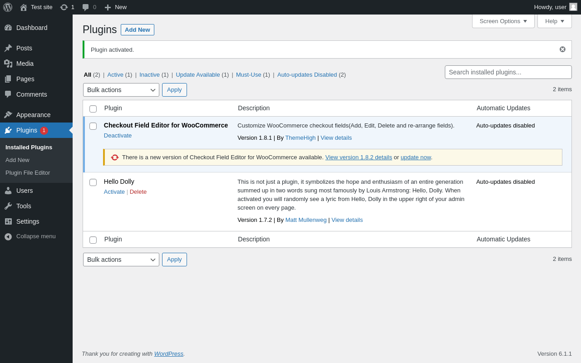
Task: Open the updates icon in admin bar
Action: (64, 7)
